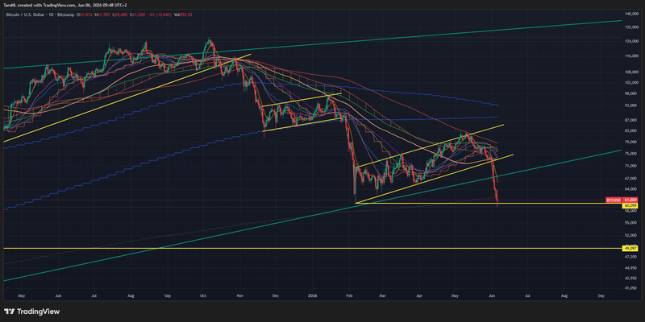
Task: Open the TradingView wordmark link
Action: click(x=37, y=312)
